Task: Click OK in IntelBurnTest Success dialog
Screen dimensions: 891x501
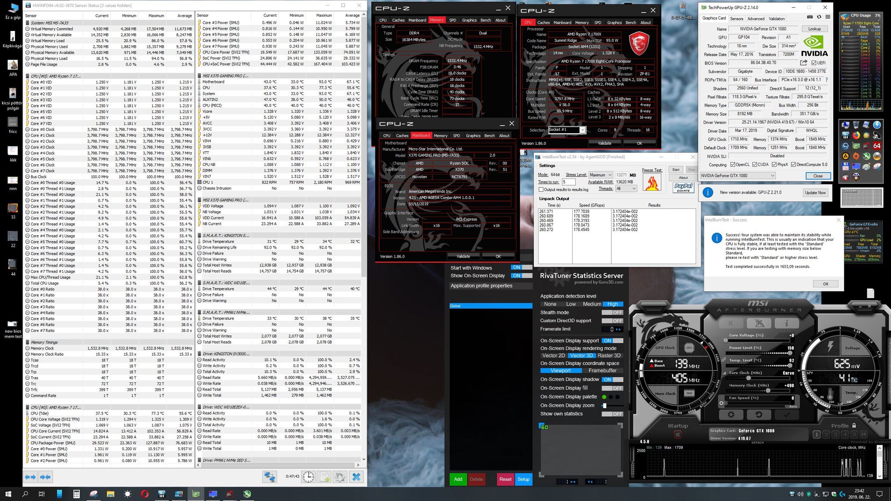Action: point(825,284)
